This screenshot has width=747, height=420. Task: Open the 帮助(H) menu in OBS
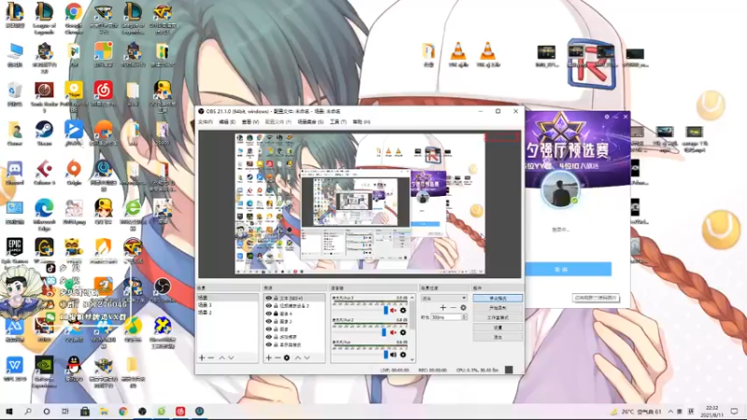[x=361, y=122]
